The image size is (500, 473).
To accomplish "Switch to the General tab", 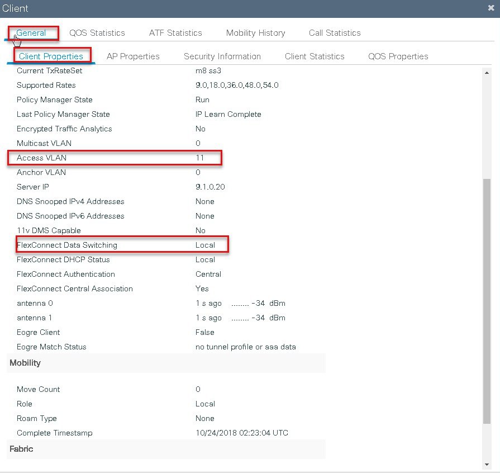I will point(31,33).
